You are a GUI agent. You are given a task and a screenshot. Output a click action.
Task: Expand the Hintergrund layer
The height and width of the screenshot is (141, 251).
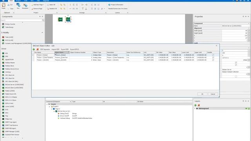point(195,108)
